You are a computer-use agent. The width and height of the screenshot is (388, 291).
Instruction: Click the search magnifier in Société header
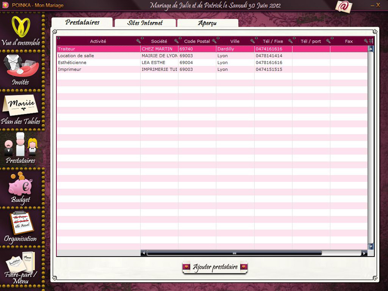tap(176, 41)
